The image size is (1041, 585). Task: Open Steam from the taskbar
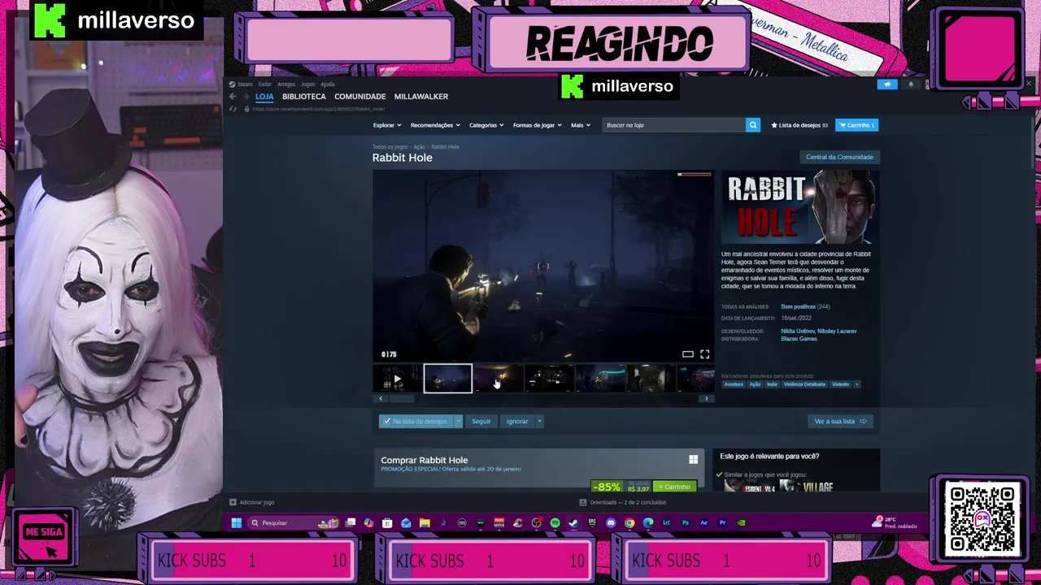pyautogui.click(x=573, y=522)
